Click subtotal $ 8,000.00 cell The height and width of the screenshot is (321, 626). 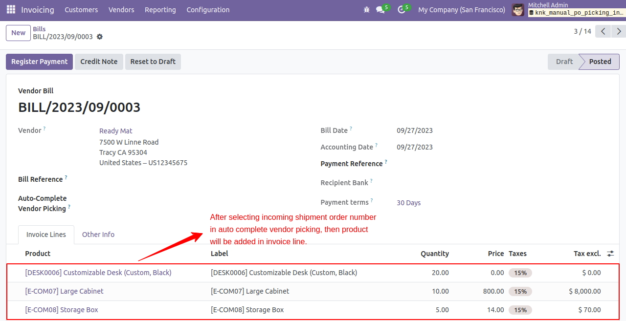click(x=585, y=291)
